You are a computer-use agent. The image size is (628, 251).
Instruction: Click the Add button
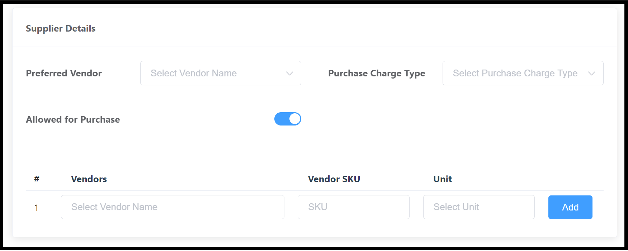coord(570,207)
